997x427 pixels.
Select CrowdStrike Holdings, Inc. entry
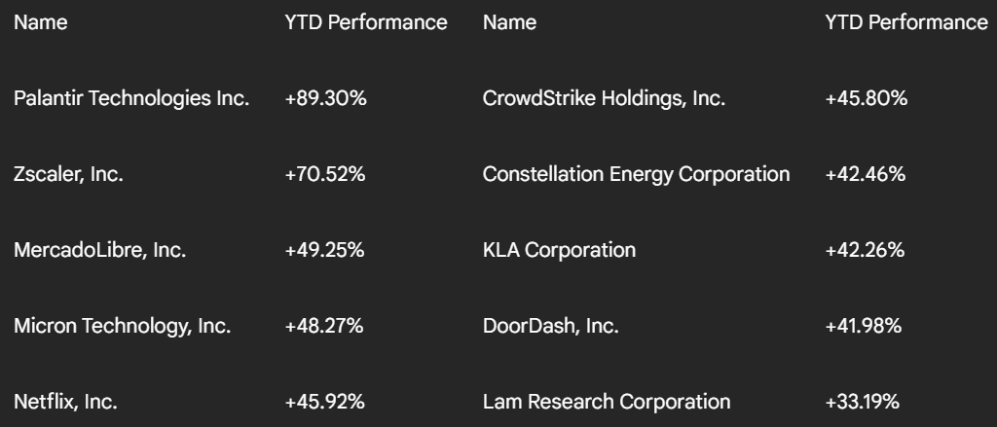(x=604, y=98)
